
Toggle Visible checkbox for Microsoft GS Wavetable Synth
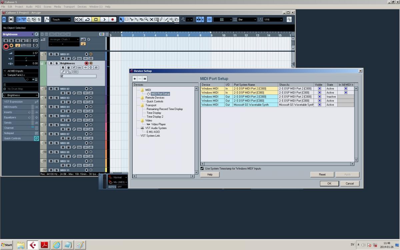(x=319, y=105)
